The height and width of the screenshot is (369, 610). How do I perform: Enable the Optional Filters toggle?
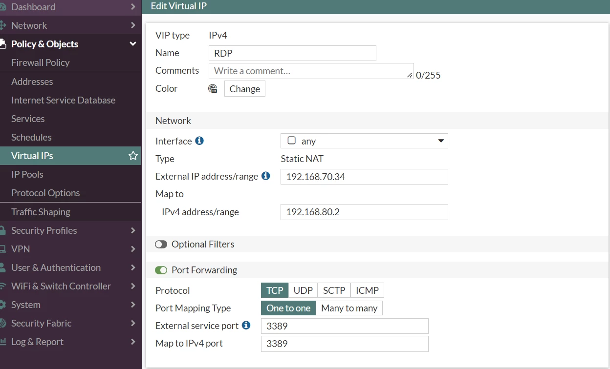(161, 244)
